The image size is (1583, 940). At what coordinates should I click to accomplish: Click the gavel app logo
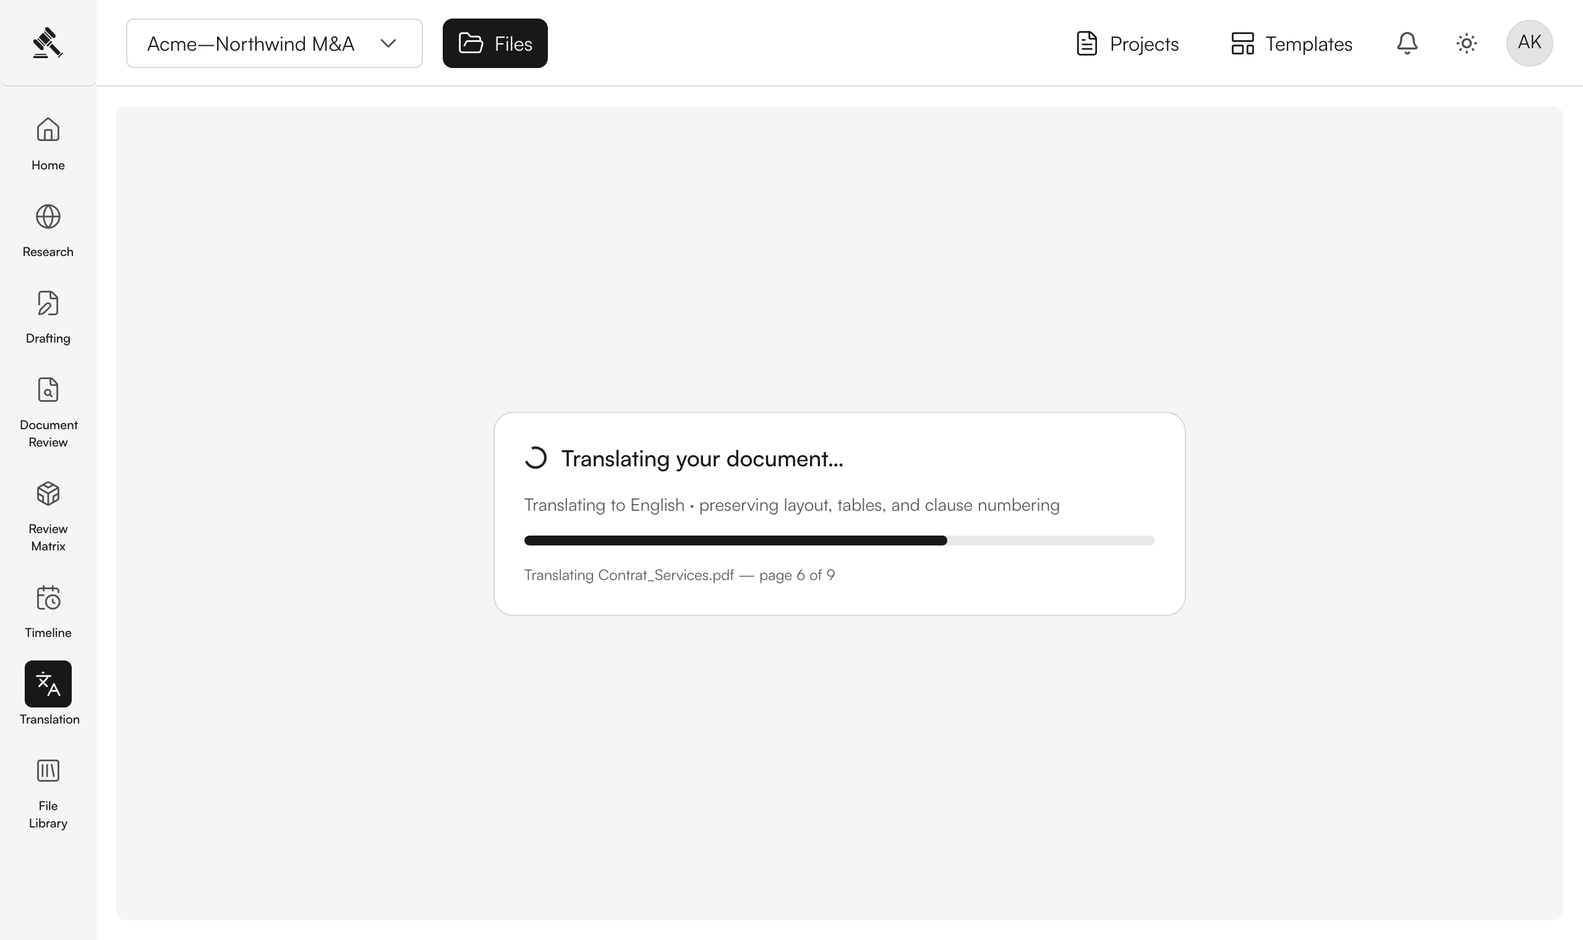[48, 43]
